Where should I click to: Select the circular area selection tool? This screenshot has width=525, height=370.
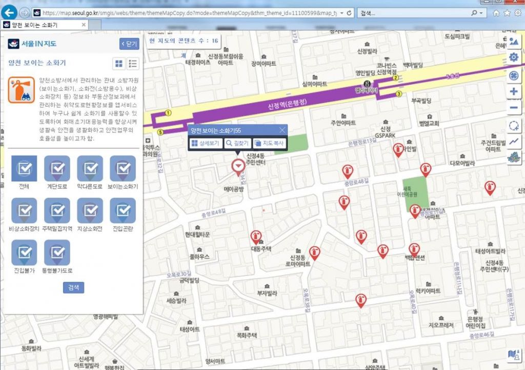tap(514, 126)
